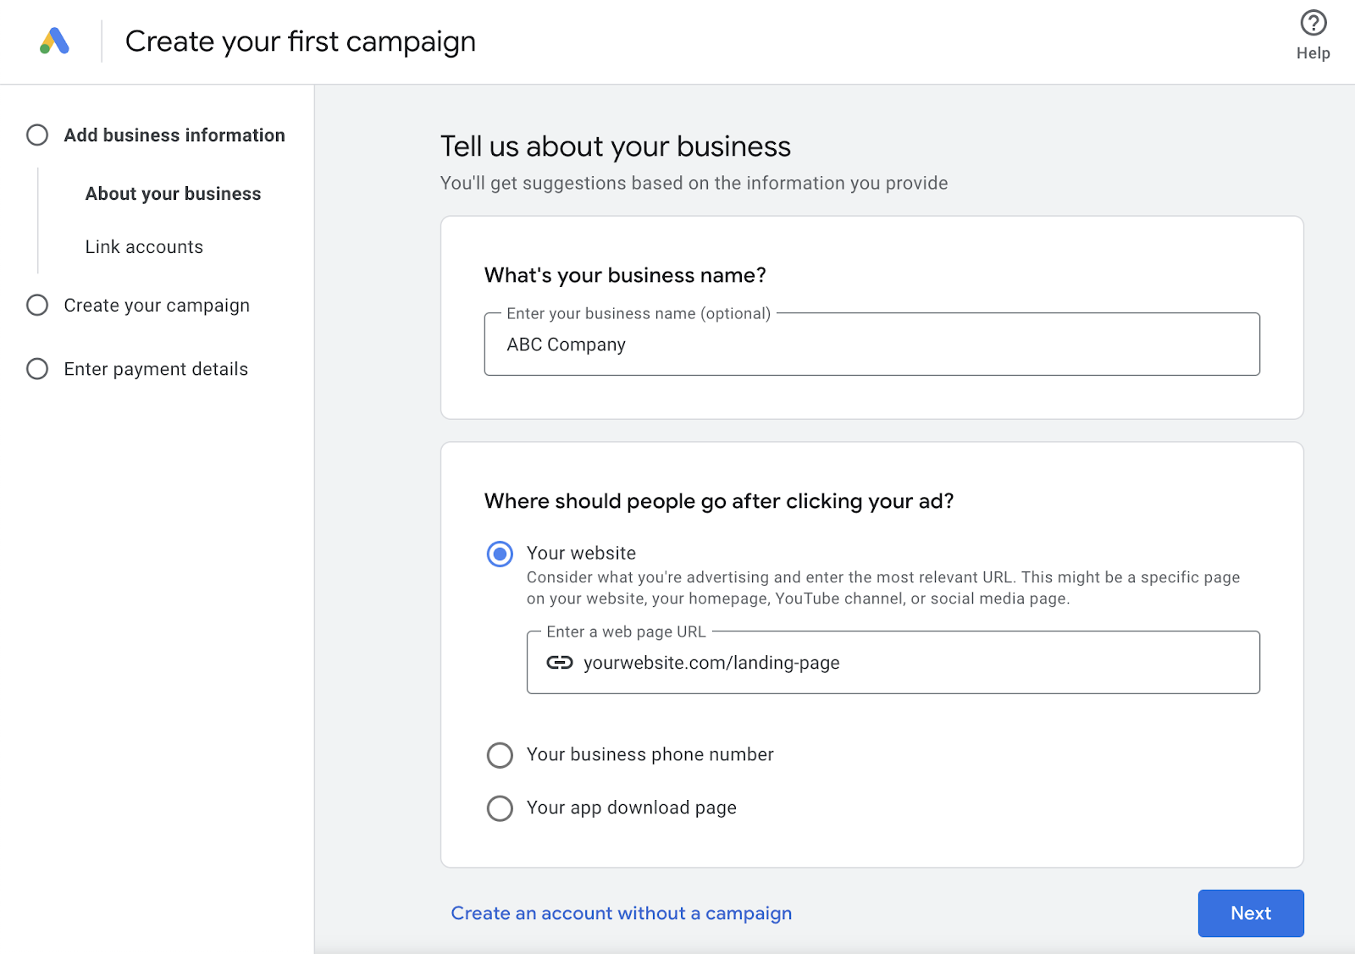Click the Add business information sidebar label
Image resolution: width=1355 pixels, height=954 pixels.
174,135
